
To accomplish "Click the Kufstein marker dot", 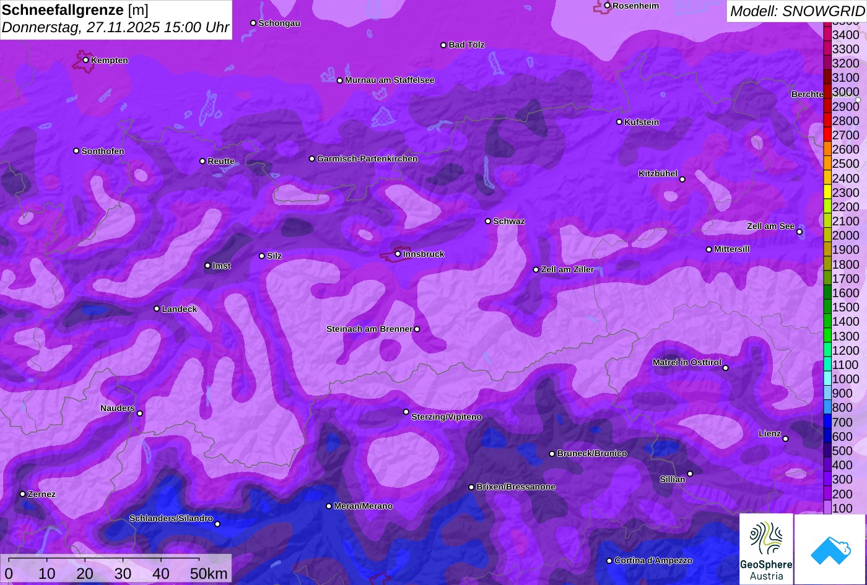I will 619,122.
